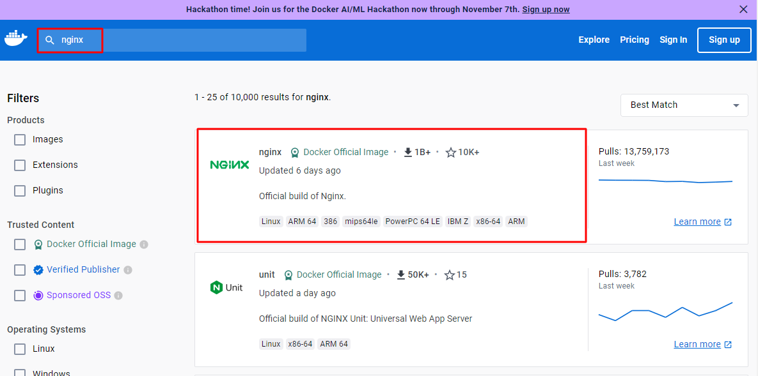Click 'Official build of Nginx.' description
This screenshot has width=758, height=376.
click(303, 197)
